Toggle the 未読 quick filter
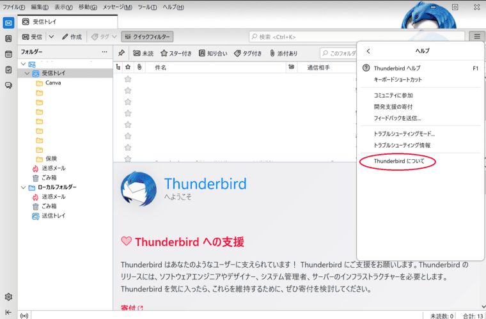 (x=143, y=53)
